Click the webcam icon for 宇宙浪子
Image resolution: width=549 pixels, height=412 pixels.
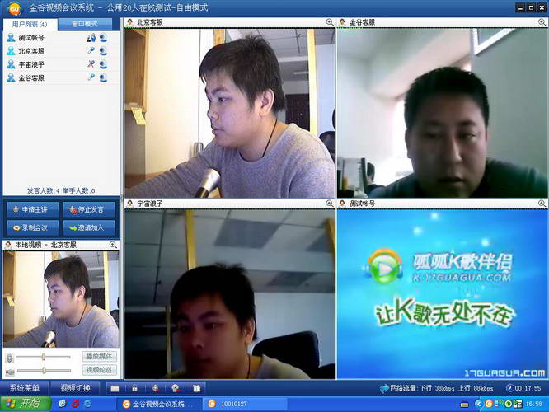[x=103, y=64]
